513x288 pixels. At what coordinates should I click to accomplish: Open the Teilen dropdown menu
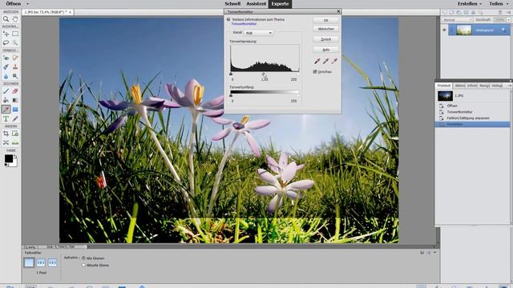(x=498, y=3)
